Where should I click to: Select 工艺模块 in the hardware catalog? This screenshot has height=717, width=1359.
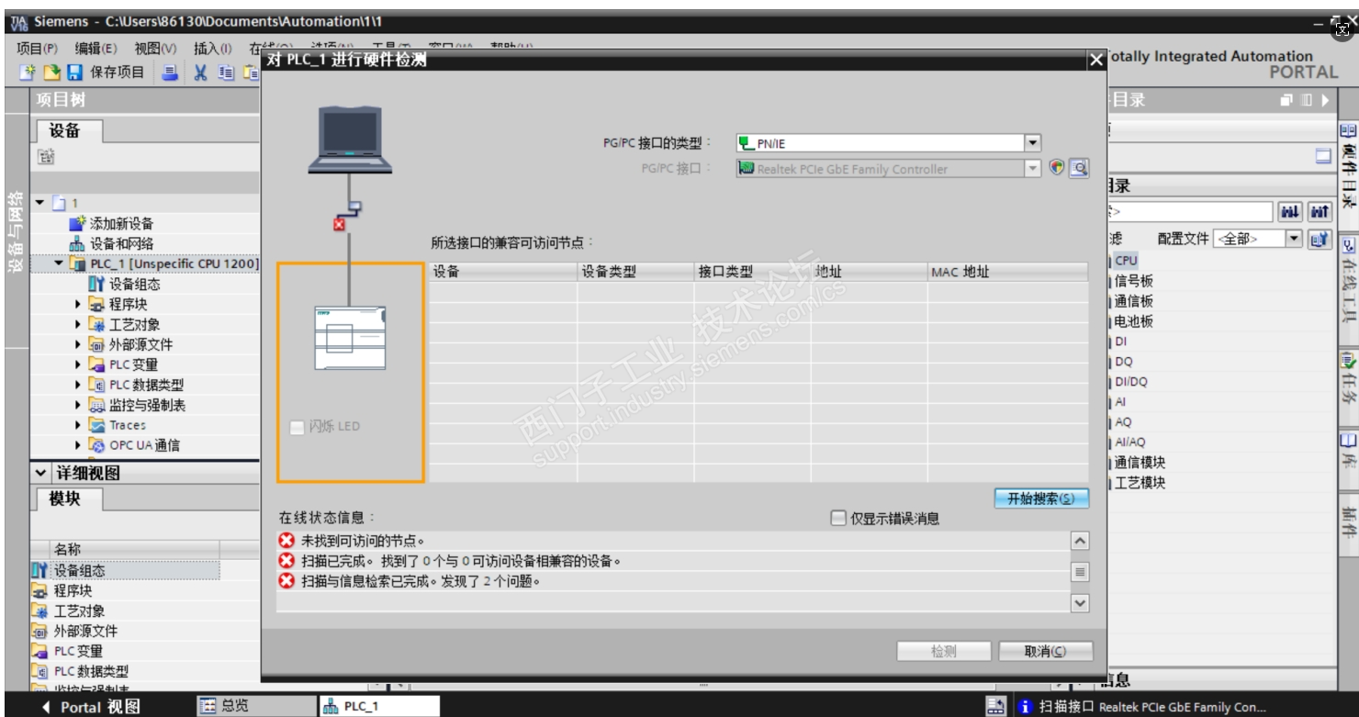pos(1140,483)
